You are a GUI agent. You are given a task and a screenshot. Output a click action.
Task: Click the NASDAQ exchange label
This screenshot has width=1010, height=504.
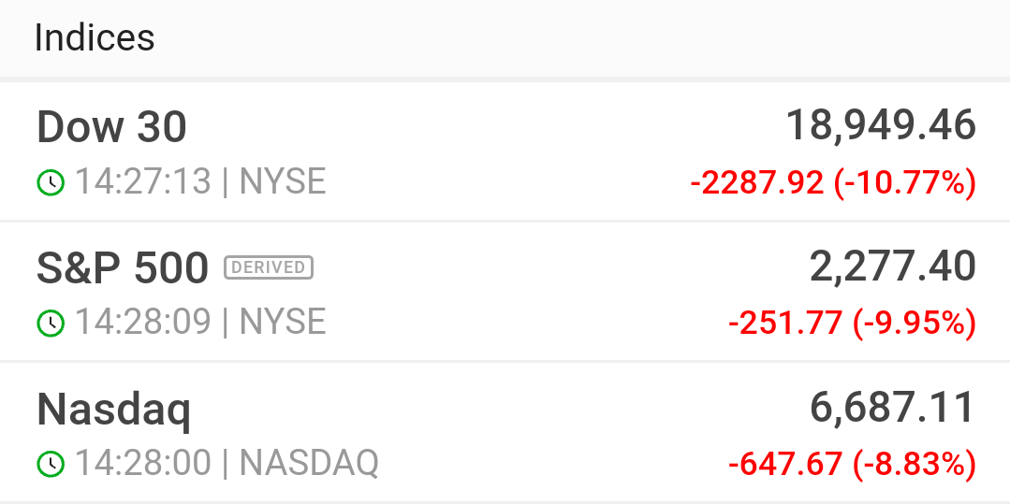(x=309, y=463)
